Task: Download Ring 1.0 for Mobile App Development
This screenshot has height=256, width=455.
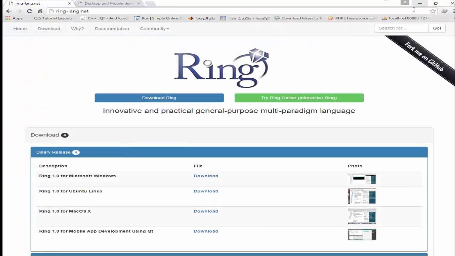Action: coord(206,231)
